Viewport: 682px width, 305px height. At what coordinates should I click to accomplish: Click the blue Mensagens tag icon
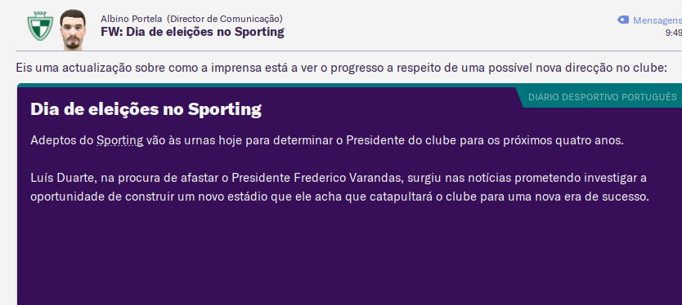coord(623,20)
